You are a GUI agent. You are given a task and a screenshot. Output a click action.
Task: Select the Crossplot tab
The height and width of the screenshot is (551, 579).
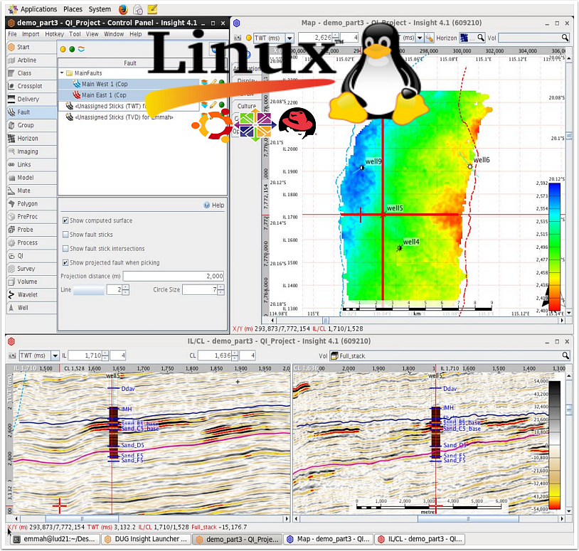[x=32, y=86]
